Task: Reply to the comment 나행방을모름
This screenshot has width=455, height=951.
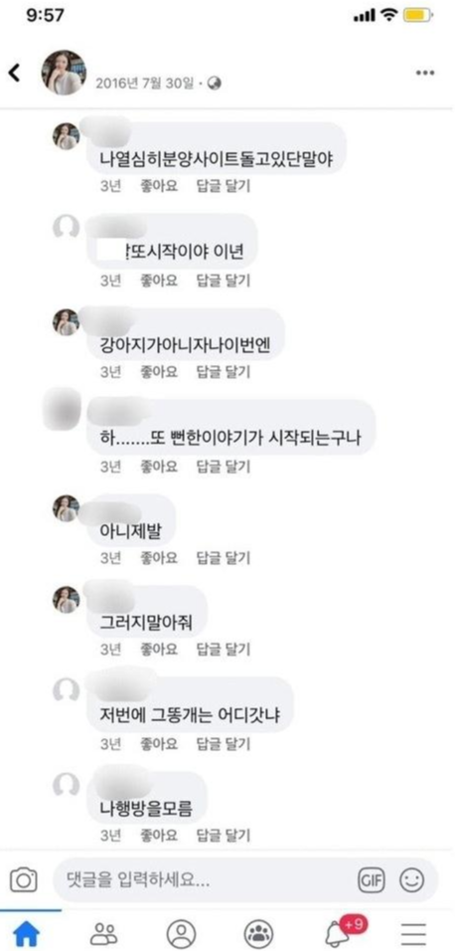Action: [x=224, y=836]
